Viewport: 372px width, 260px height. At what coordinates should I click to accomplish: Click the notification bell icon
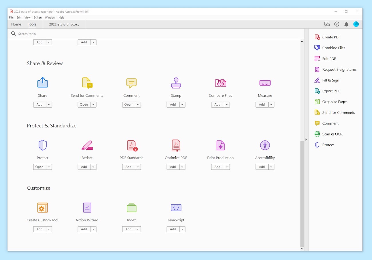(x=346, y=24)
